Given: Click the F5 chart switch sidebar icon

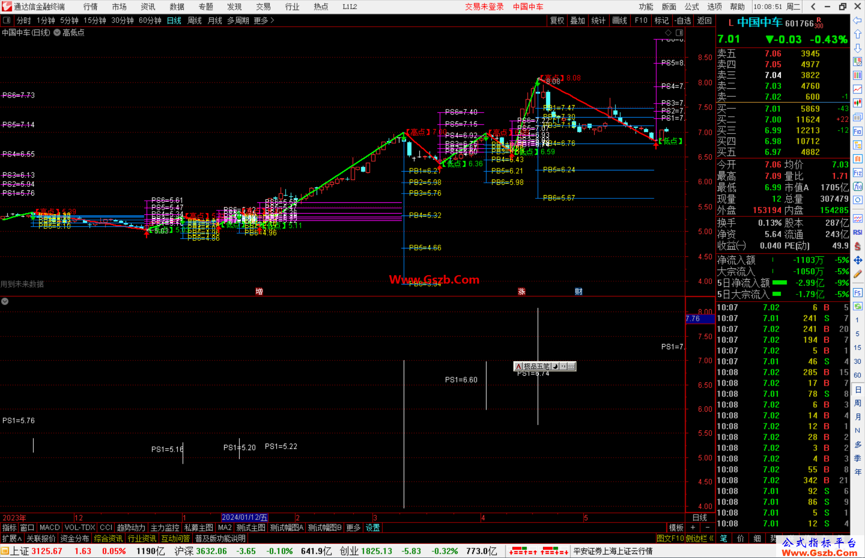Looking at the screenshot, I should pyautogui.click(x=857, y=293).
